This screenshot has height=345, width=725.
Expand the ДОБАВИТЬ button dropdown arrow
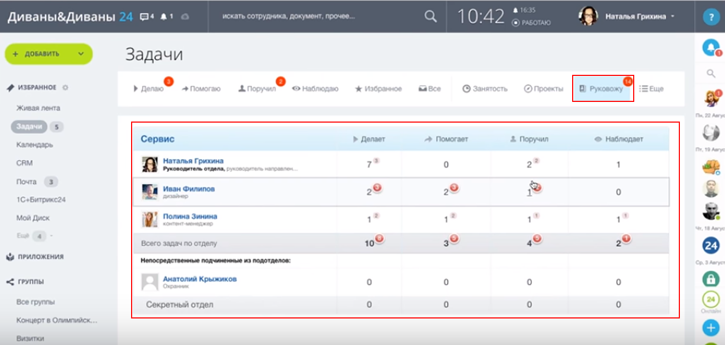tap(81, 54)
